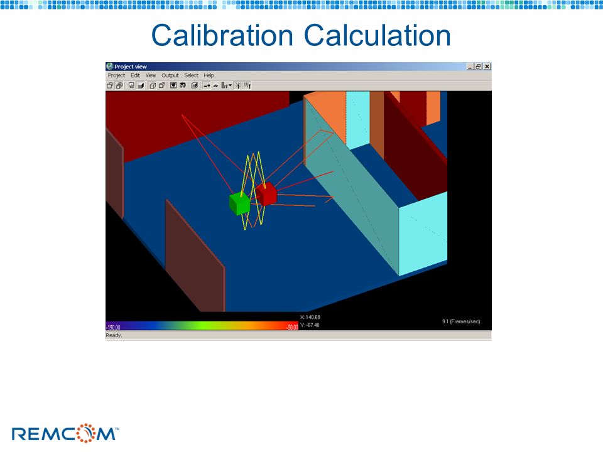Click the 9.1 (Frames/sec) readout
Image resolution: width=603 pixels, height=452 pixels.
461,321
